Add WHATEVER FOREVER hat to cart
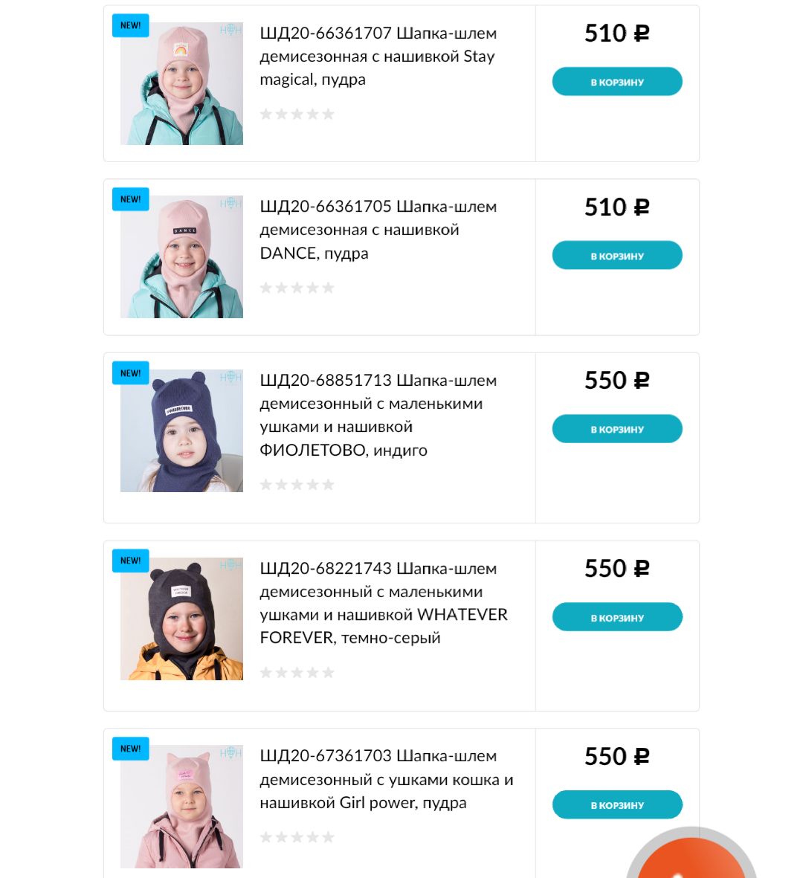803x878 pixels. [x=617, y=617]
